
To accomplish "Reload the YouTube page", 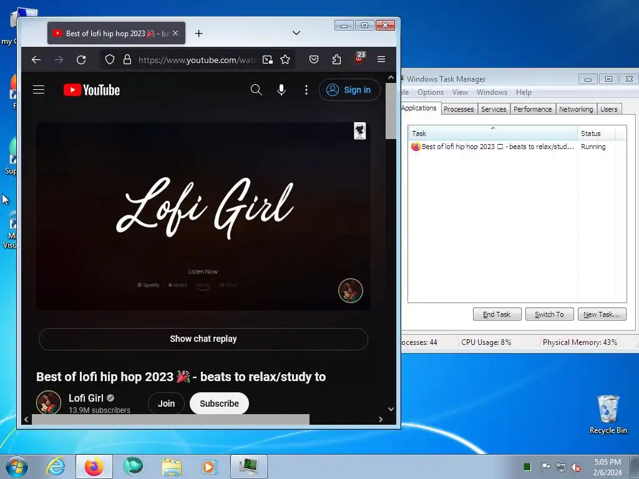I will 81,60.
